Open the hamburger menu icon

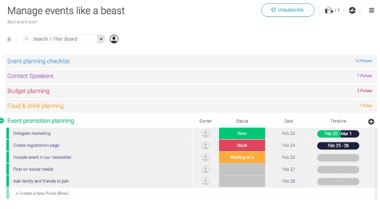[x=371, y=10]
